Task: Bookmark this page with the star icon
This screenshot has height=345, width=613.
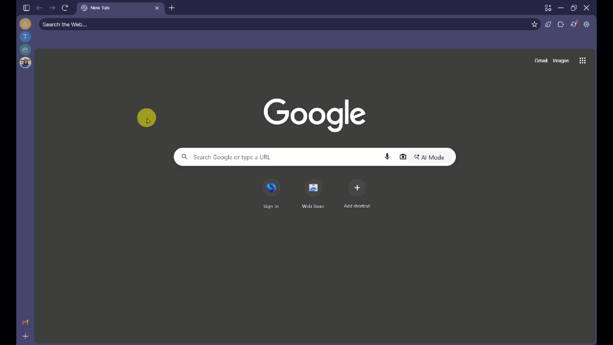Action: (x=534, y=24)
